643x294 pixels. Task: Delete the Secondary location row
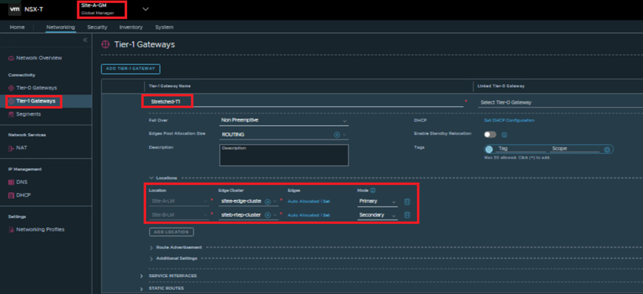[x=407, y=215]
